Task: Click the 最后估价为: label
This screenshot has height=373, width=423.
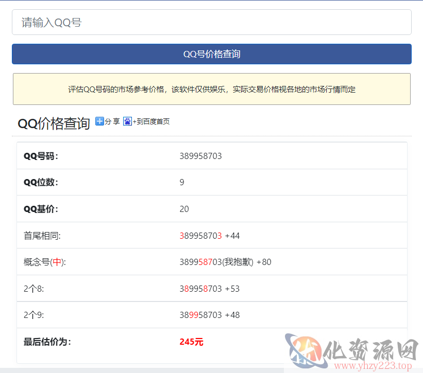Action: point(47,342)
